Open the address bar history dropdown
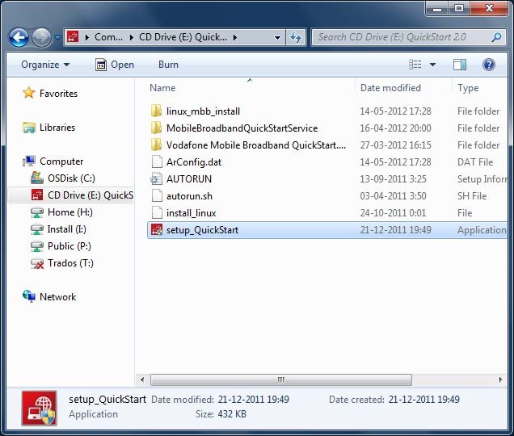Image resolution: width=514 pixels, height=436 pixels. coord(277,38)
